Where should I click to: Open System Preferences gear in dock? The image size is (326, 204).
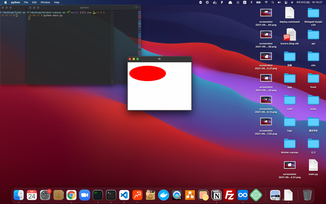click(45, 195)
